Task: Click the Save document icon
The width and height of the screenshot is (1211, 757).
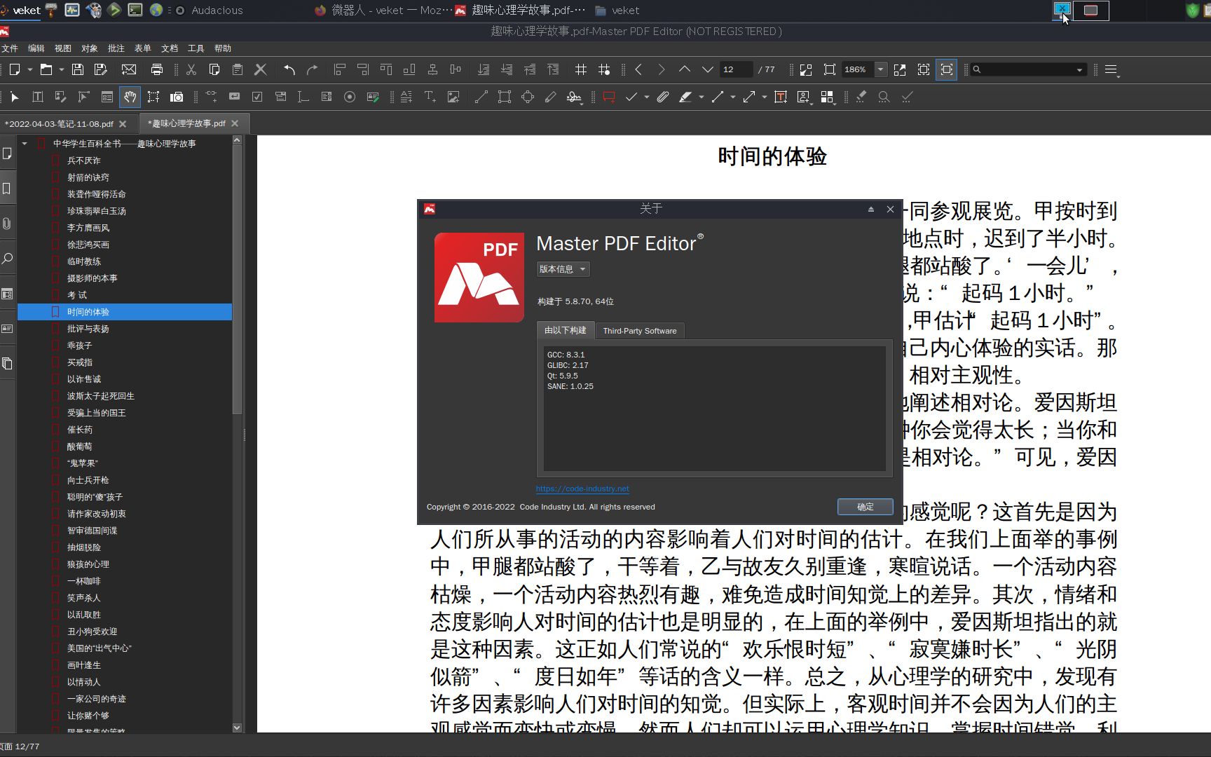Action: pos(78,69)
